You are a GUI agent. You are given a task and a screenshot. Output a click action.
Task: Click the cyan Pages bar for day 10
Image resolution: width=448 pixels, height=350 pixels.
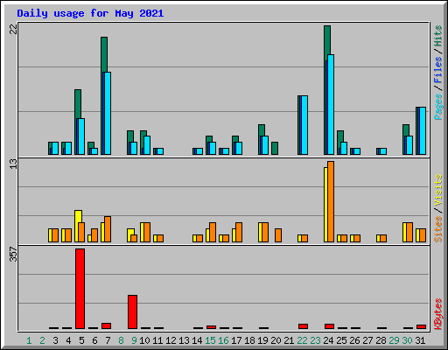[x=147, y=145]
